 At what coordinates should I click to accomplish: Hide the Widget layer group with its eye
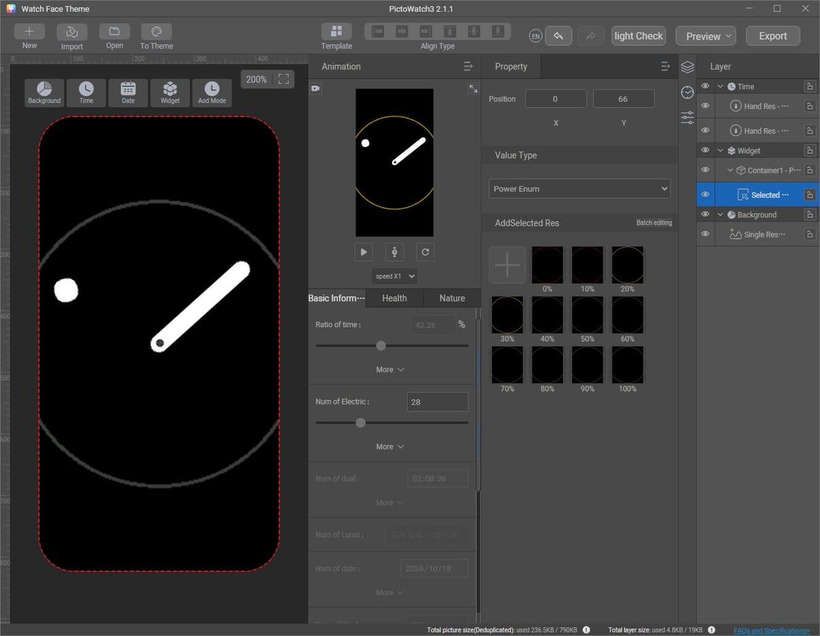705,150
